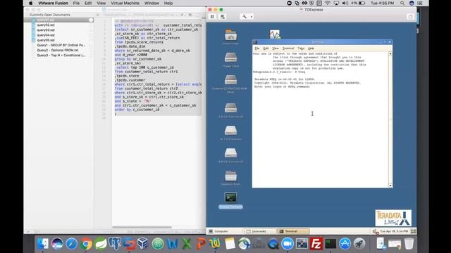
Task: Open the Rocket launcher icon in Dock
Action: 359,244
